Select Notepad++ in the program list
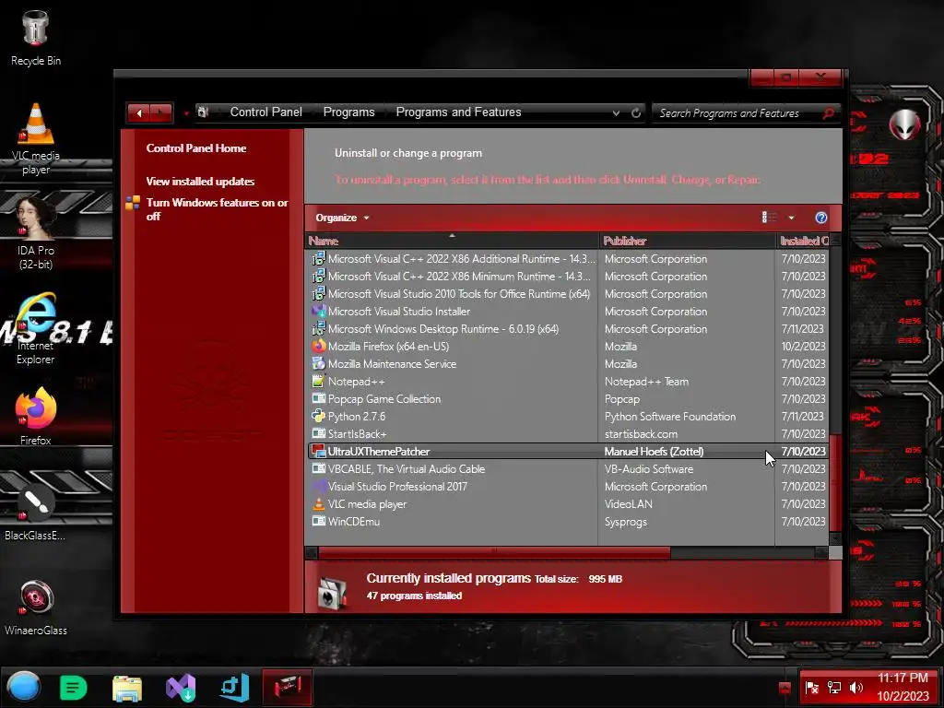Image resolution: width=944 pixels, height=708 pixels. [568, 381]
